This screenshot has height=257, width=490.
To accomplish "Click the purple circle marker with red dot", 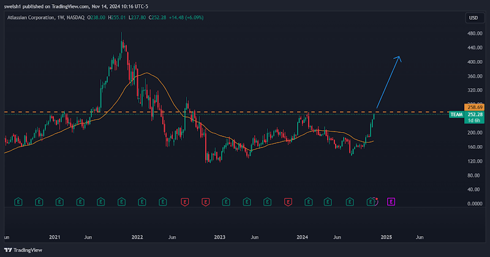I will 375,201.
